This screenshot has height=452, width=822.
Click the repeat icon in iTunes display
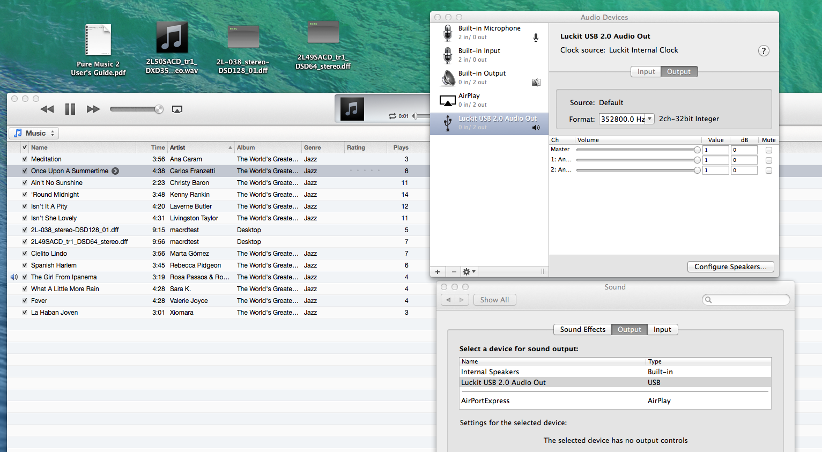coord(393,116)
